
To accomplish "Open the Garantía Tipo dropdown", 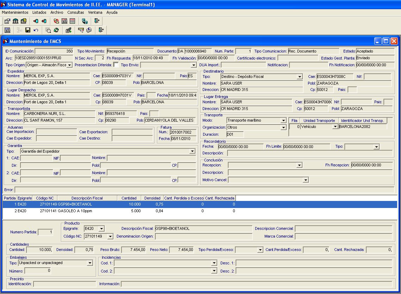I will coord(192,151).
